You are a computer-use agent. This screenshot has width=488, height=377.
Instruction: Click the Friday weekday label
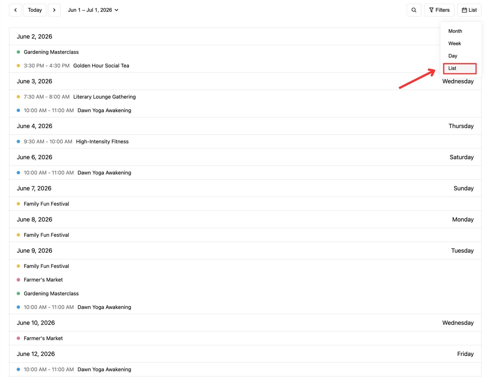[465, 354]
